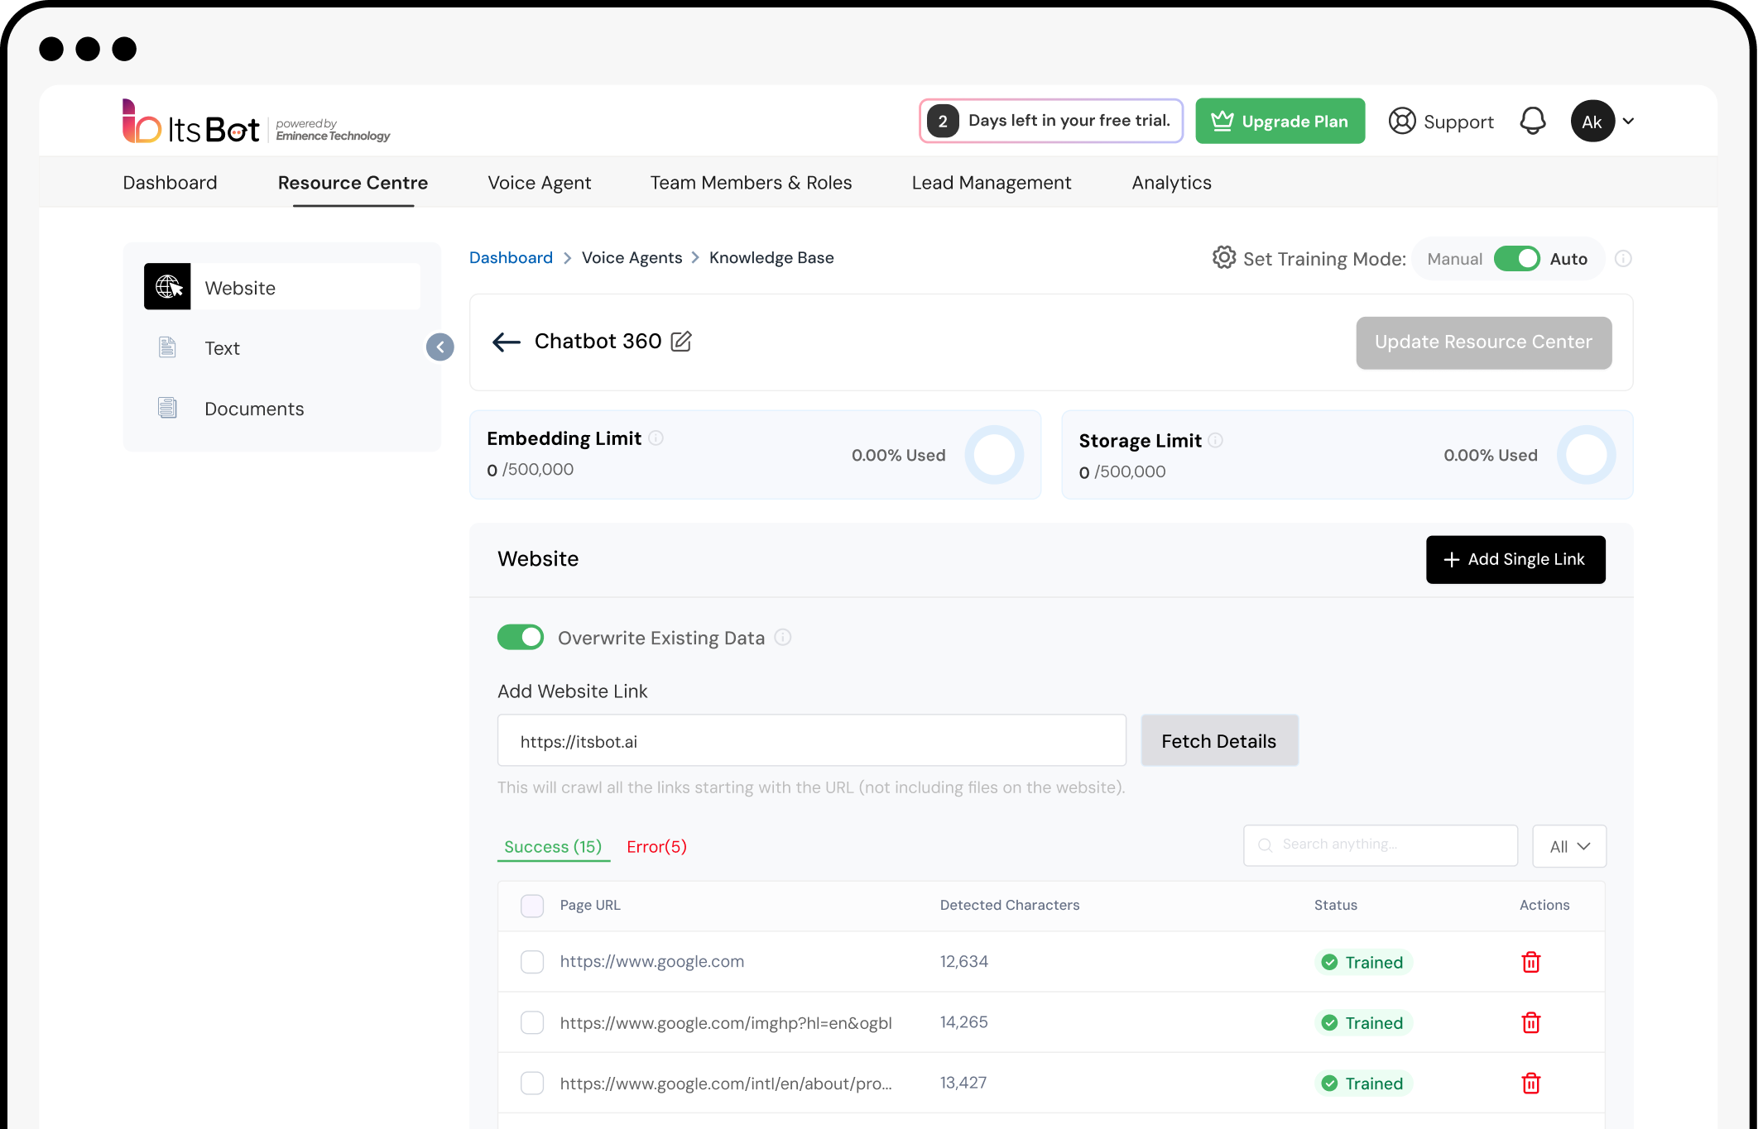Click trash icon for imghp URL row

coord(1530,1023)
